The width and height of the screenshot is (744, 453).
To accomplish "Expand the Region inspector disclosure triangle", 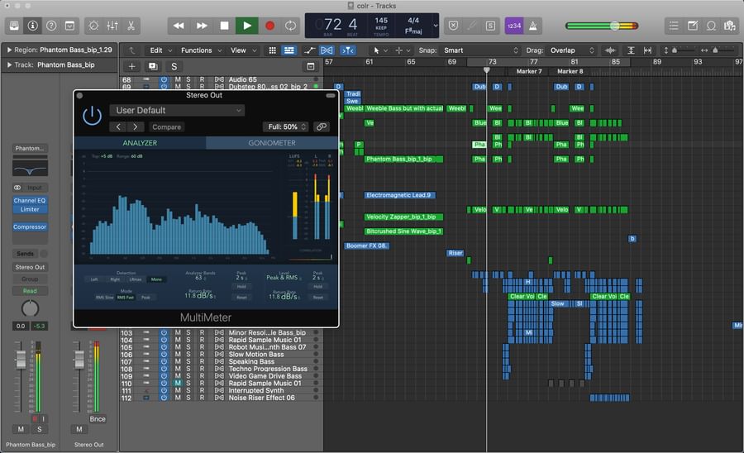I will [8, 50].
